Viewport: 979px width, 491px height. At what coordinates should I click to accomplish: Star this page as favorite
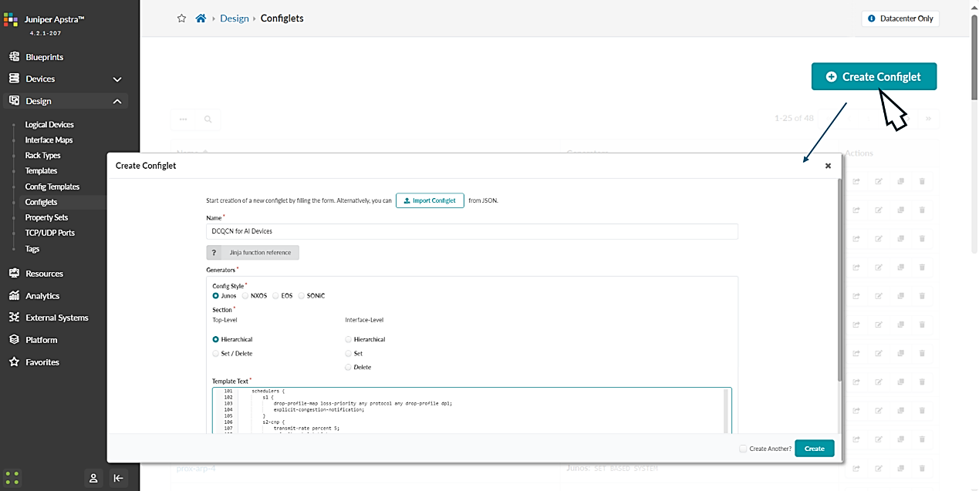[182, 18]
